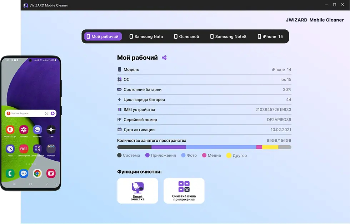Open Game Launcher app on phone

click(37, 148)
